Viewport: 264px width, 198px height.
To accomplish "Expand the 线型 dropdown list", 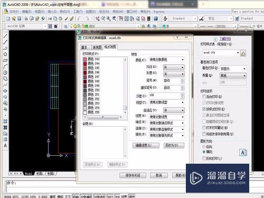I will point(167,102).
